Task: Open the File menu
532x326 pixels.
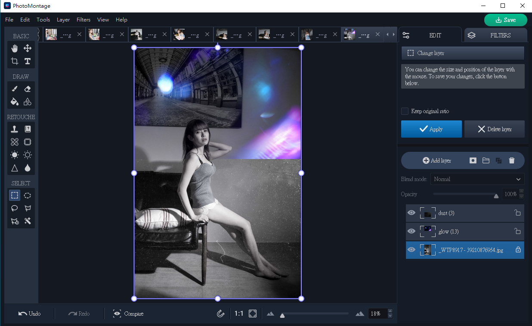Action: pyautogui.click(x=9, y=20)
